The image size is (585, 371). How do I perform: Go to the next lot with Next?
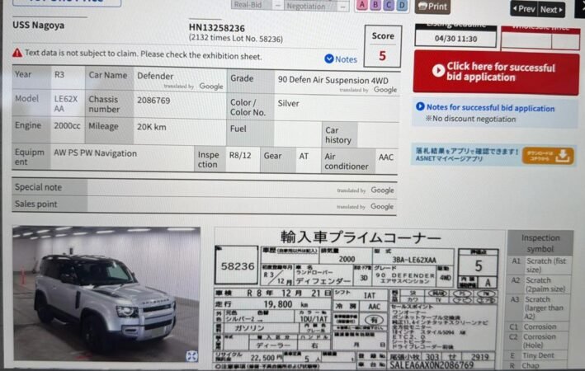[551, 9]
